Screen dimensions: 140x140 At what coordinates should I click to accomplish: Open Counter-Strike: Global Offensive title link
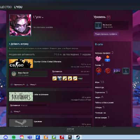click(48, 62)
